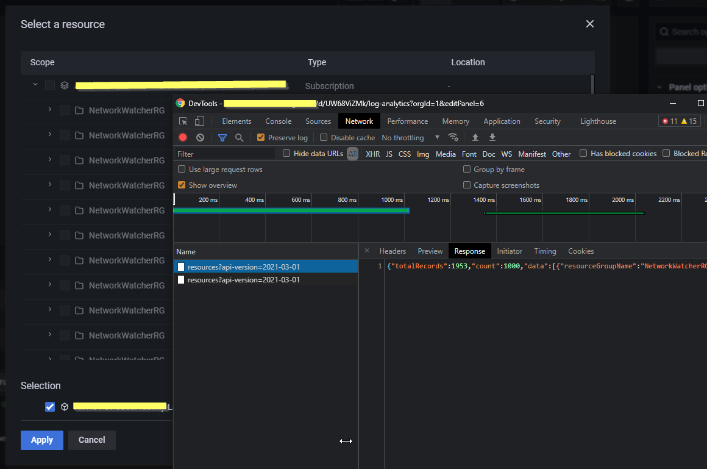This screenshot has width=707, height=469.
Task: Click the Apply button
Action: click(41, 440)
